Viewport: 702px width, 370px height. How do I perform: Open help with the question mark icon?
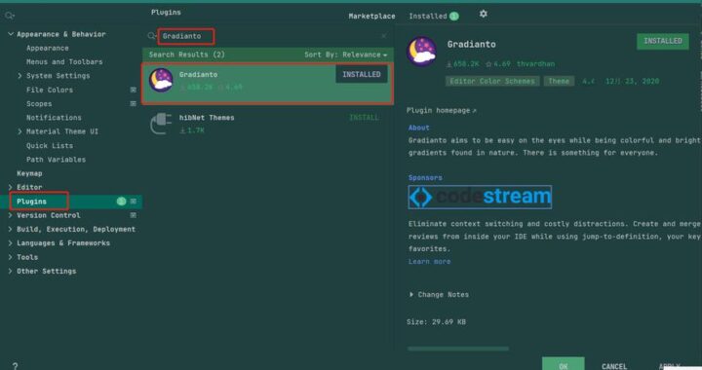[16, 366]
